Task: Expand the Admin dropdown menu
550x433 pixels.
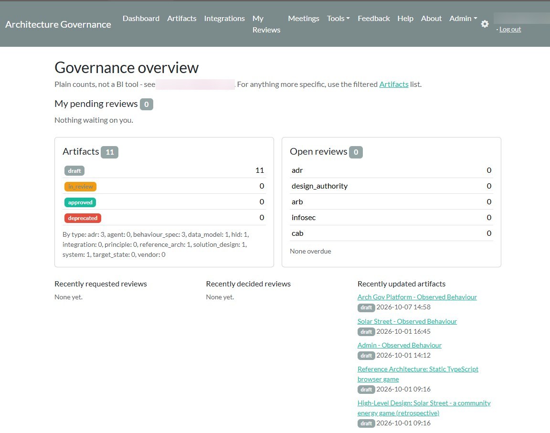Action: pos(463,18)
